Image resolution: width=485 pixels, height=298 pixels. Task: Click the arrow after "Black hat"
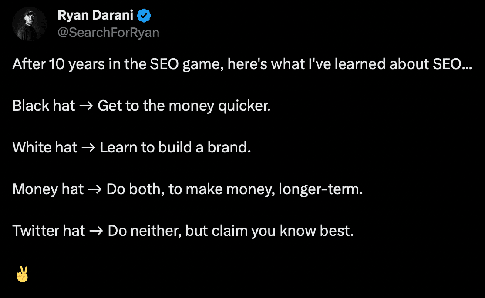pos(86,106)
